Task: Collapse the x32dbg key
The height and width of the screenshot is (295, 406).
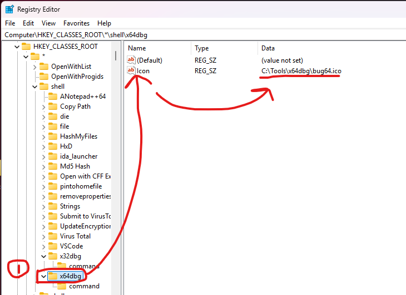Action: click(x=43, y=257)
